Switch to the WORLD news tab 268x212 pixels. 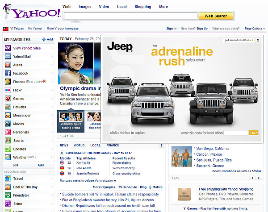click(79, 145)
